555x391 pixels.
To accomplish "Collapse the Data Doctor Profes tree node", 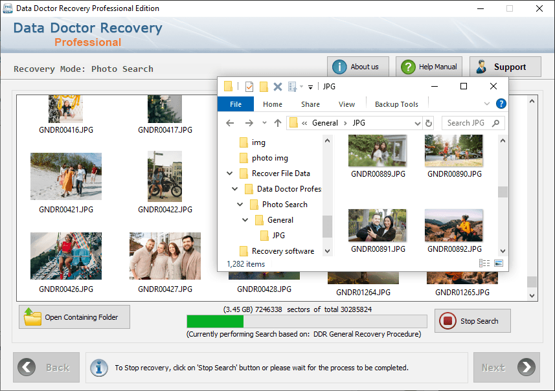I will click(234, 189).
